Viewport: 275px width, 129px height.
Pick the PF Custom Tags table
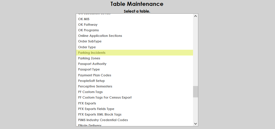point(90,92)
